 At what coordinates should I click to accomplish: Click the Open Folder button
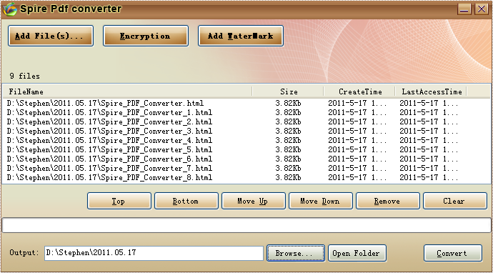click(357, 253)
